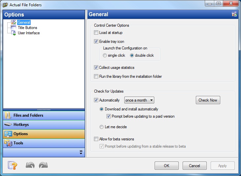Select Title Buttons in options tree
The width and height of the screenshot is (241, 176).
(27, 28)
